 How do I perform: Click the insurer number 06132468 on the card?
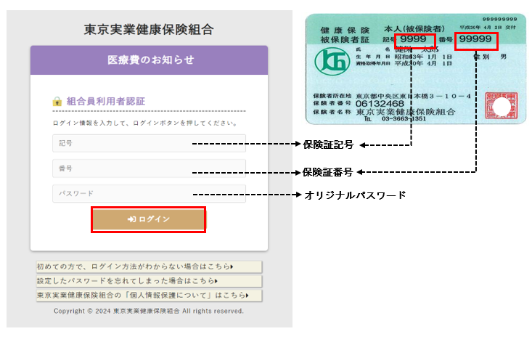pyautogui.click(x=380, y=104)
